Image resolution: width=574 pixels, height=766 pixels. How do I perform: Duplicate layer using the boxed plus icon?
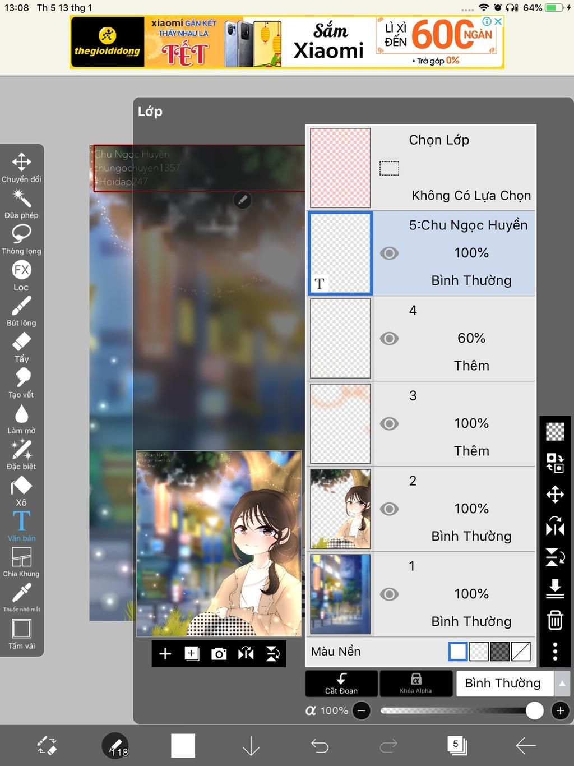(192, 654)
